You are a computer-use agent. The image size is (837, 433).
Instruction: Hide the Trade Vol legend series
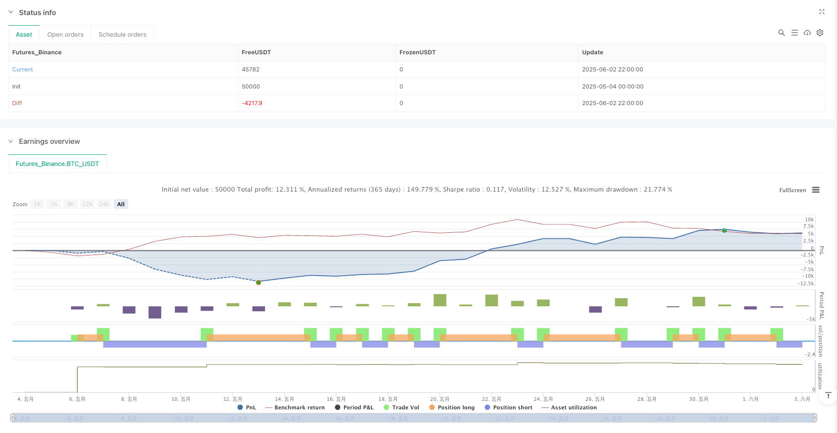coord(401,407)
